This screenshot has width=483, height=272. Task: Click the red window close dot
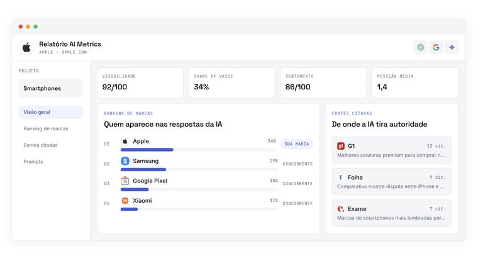(x=21, y=26)
